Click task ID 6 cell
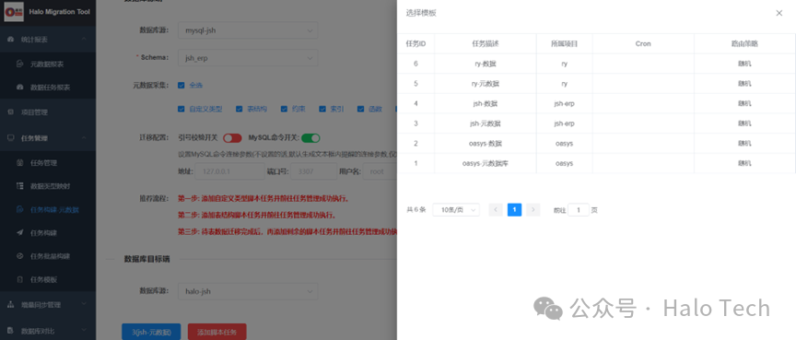Screen dimensions: 796x340 click(416, 64)
